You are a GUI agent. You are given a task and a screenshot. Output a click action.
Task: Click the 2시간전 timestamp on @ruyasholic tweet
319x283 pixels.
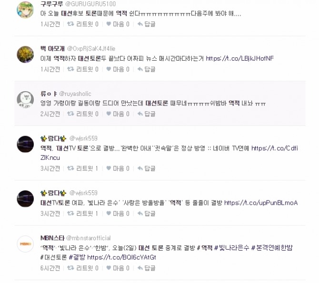pos(50,114)
